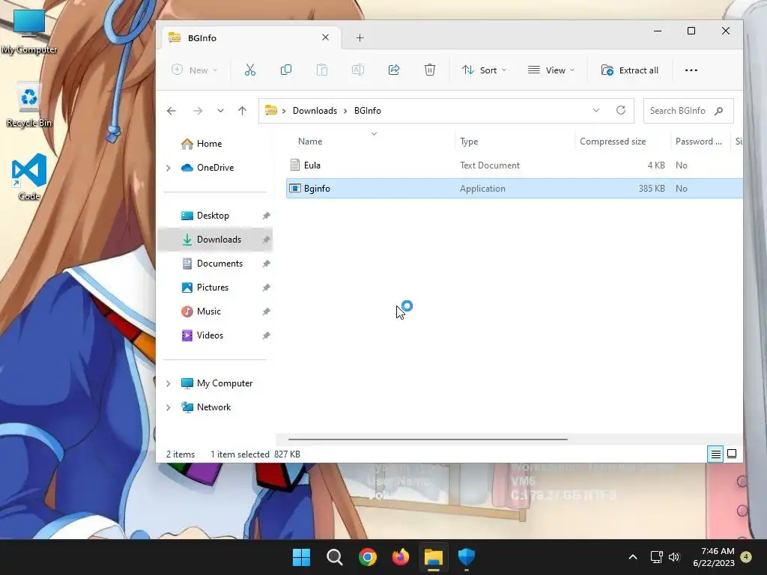Click Downloads in address breadcrumb
This screenshot has height=575, width=767.
pos(315,111)
